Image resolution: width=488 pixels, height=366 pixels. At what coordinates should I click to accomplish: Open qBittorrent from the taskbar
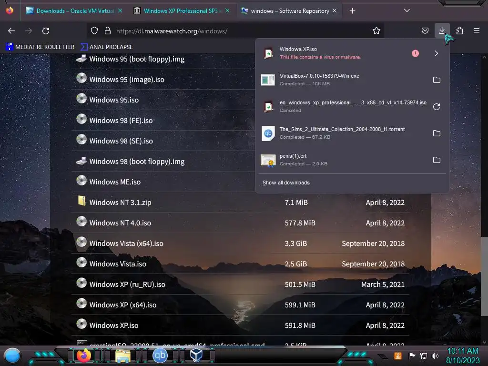click(160, 356)
